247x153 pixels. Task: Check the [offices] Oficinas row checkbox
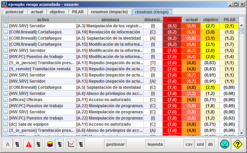pyautogui.click(x=6, y=99)
